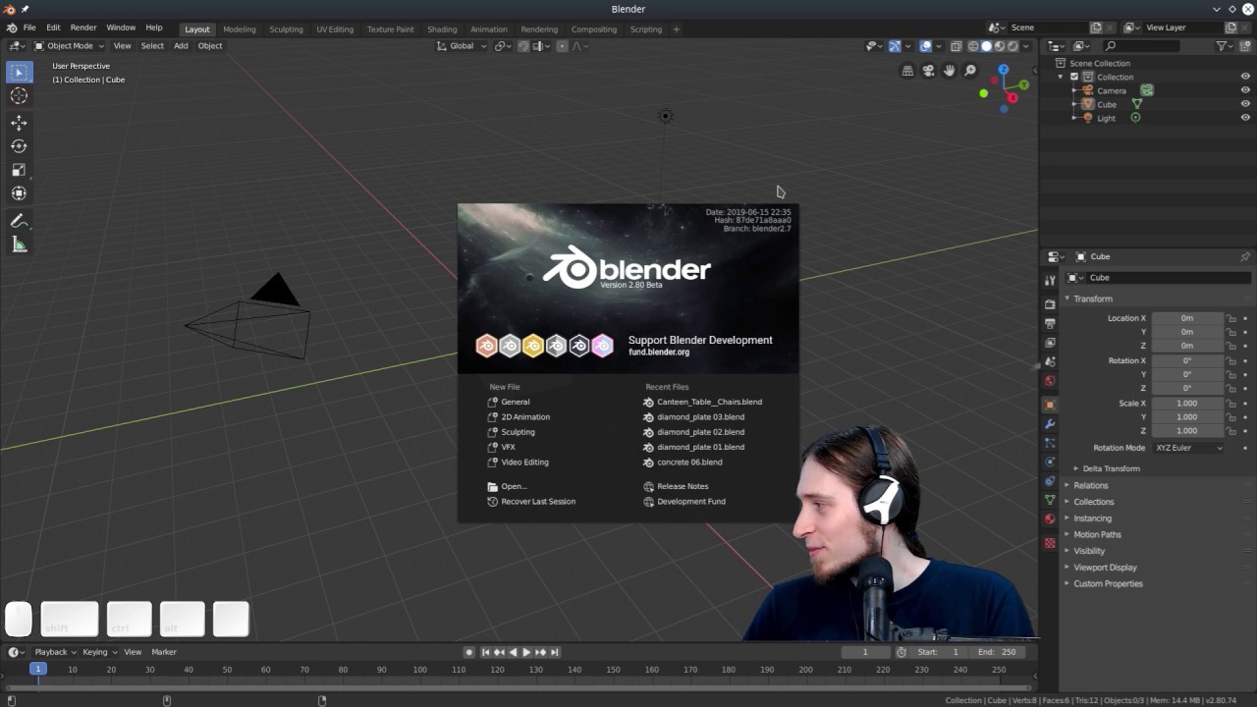Image resolution: width=1257 pixels, height=707 pixels.
Task: Open the Rotation Mode XYZ Euler dropdown
Action: pos(1189,448)
